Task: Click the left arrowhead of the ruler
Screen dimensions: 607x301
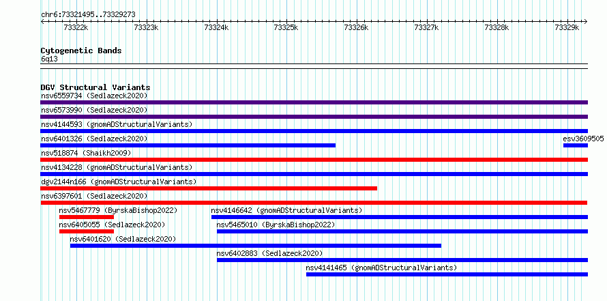Action: coord(42,21)
